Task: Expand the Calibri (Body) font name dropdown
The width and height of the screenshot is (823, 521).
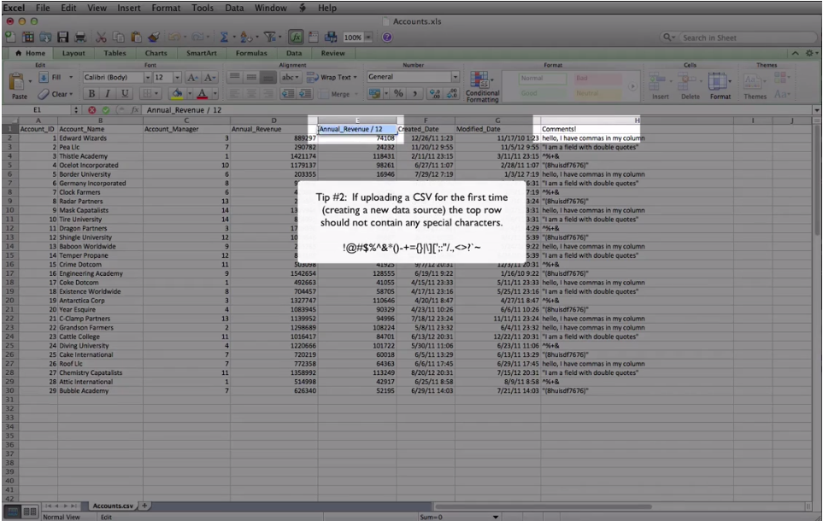Action: pyautogui.click(x=148, y=78)
